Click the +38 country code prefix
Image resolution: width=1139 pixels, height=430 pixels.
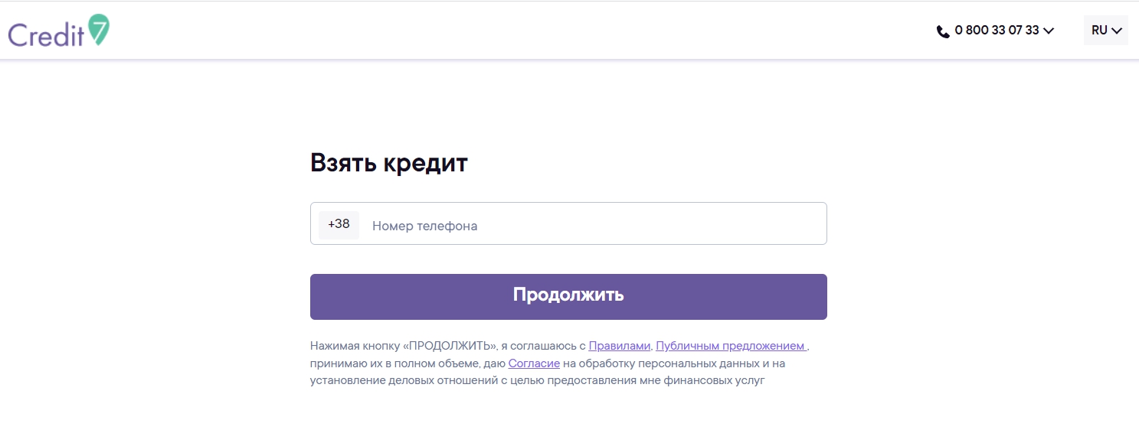[x=339, y=224]
